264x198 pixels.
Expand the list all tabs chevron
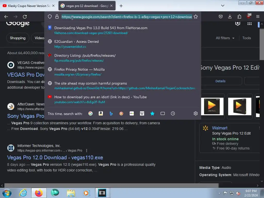click(x=223, y=6)
